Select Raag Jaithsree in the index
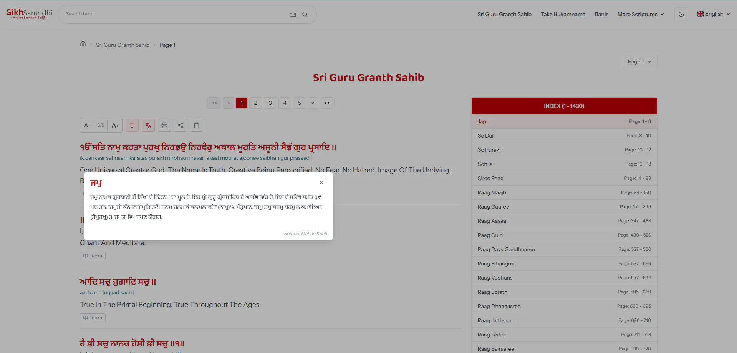Viewport: 737px width, 353px height. 564,320
